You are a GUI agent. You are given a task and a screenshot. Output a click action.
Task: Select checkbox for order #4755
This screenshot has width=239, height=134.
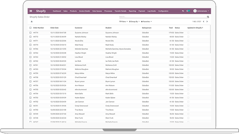pos(30,90)
